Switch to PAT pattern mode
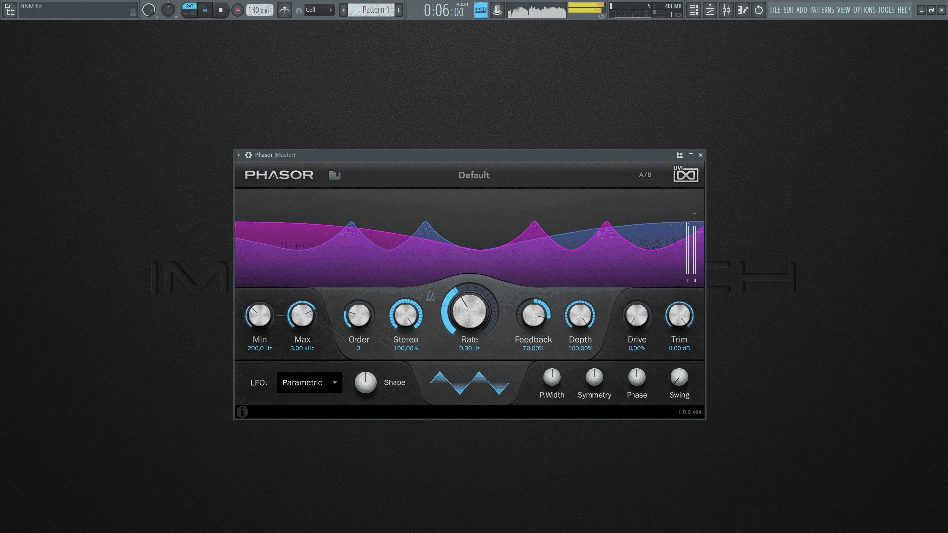The width and height of the screenshot is (948, 533). point(189,6)
